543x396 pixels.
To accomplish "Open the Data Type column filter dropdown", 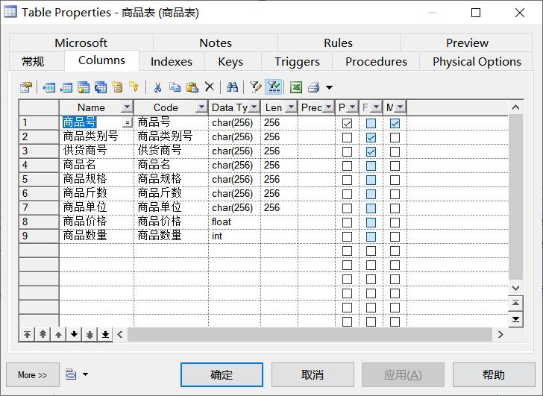I will coord(254,107).
